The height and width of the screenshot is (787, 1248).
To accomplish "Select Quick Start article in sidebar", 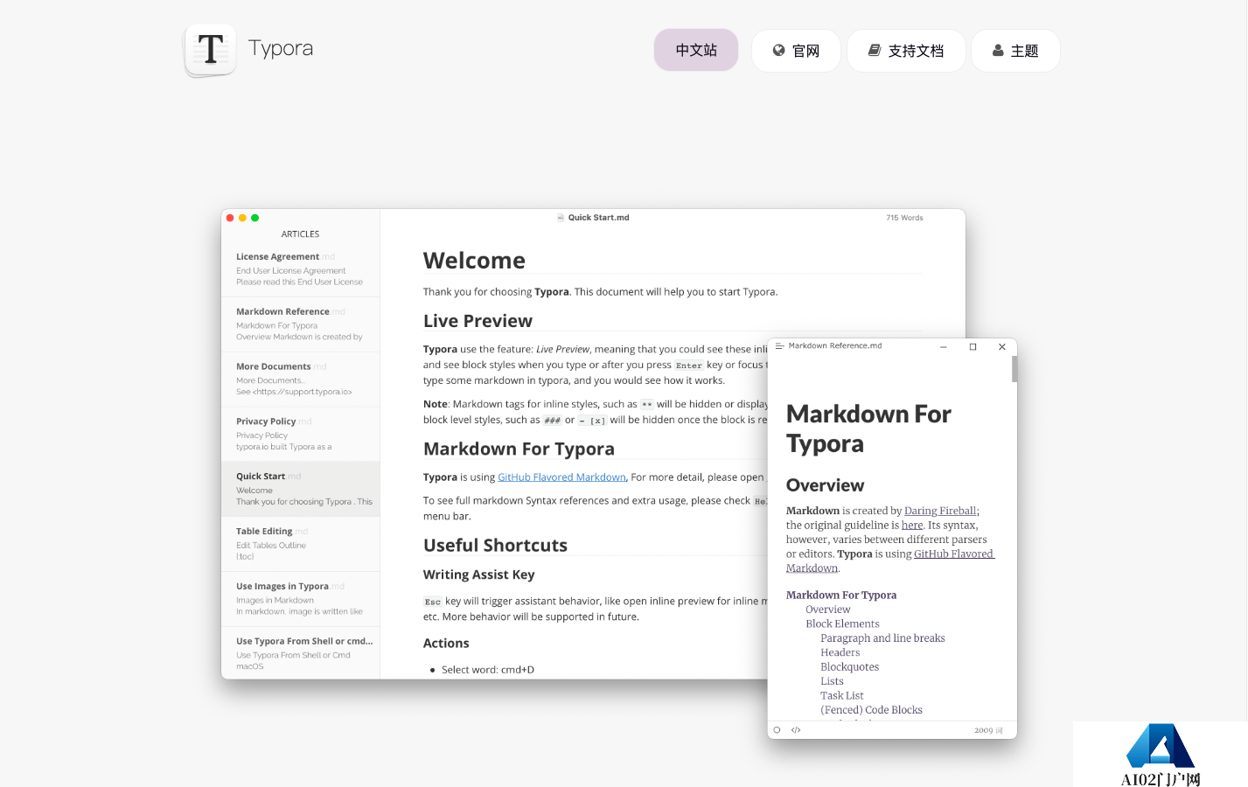I will tap(301, 489).
